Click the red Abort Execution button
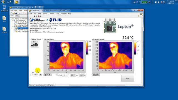178x100 pixels. [x=39, y=16]
